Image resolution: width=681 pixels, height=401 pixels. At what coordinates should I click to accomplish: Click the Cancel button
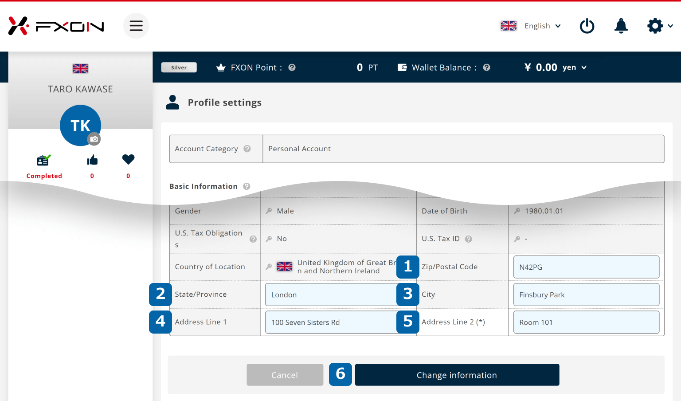click(x=285, y=375)
